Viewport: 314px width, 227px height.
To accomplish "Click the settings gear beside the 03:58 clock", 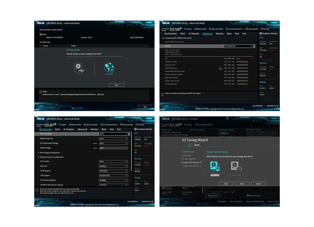I will click(x=180, y=29).
